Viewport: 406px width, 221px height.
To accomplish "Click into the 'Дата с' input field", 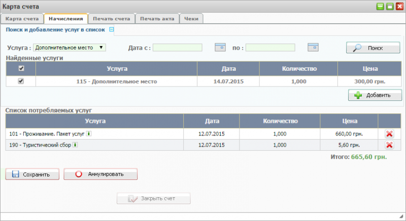I will 178,48.
